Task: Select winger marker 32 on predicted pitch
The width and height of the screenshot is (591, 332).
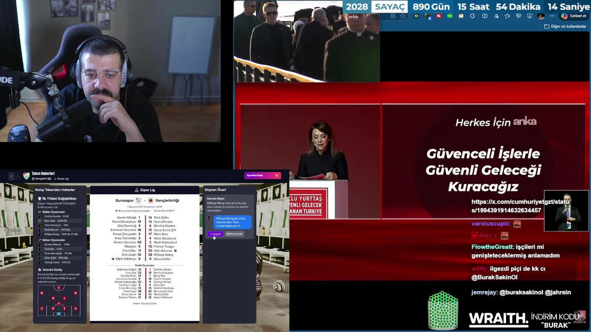Action: [75, 293]
